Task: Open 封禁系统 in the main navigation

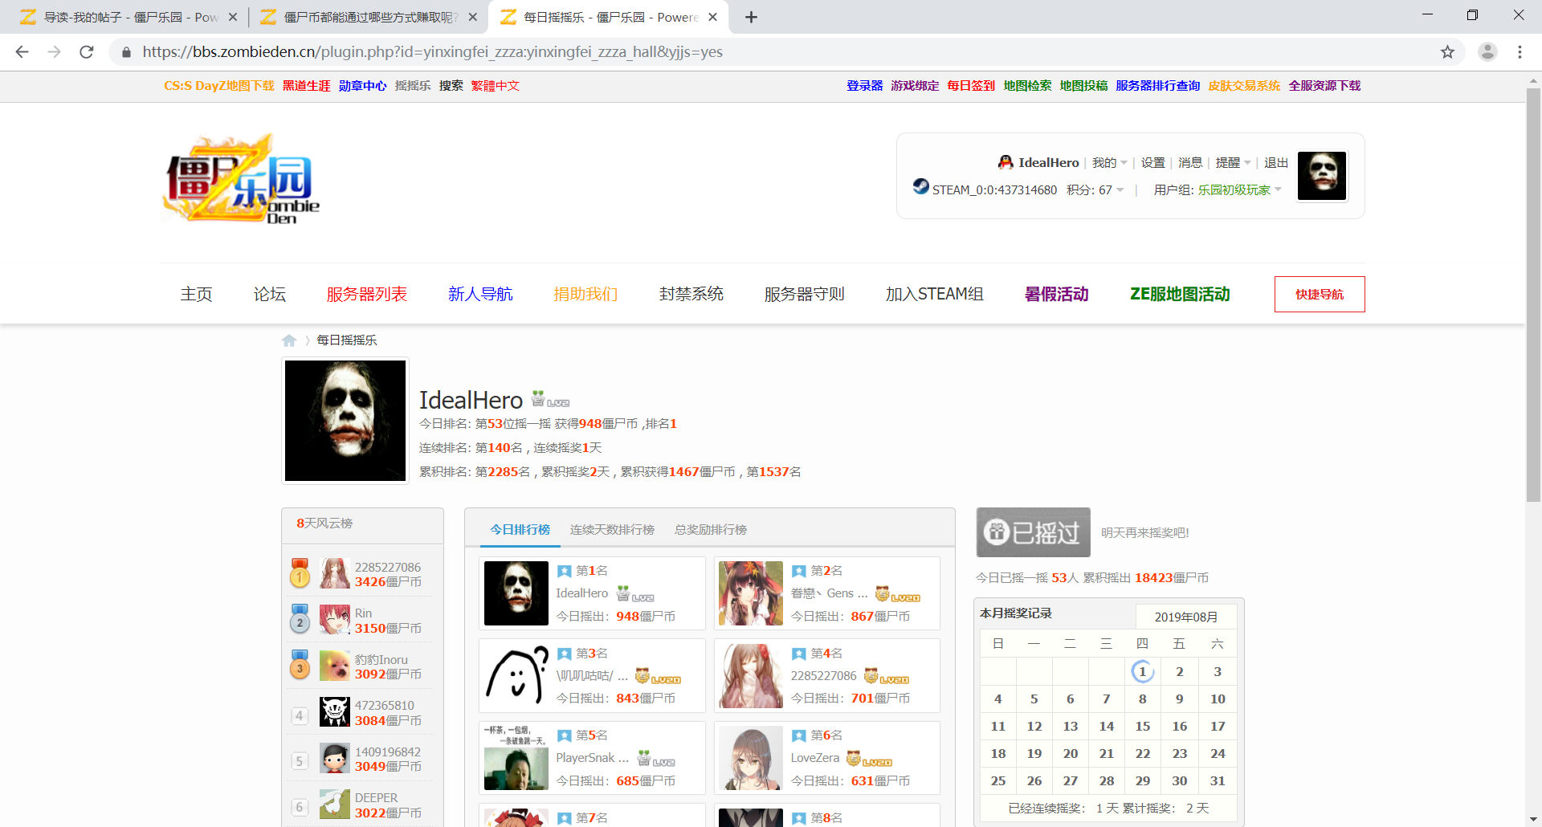Action: tap(691, 294)
